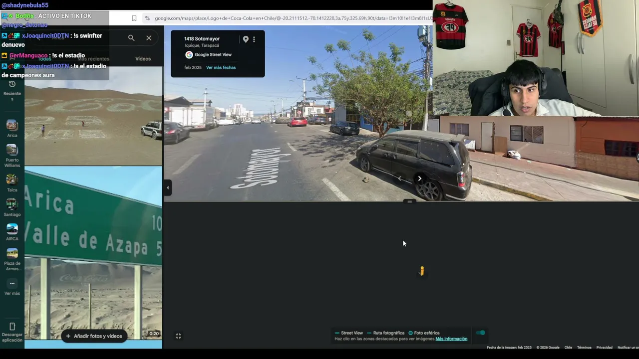Image resolution: width=639 pixels, height=359 pixels.
Task: Click the split-view drag handle between panes
Action: tap(410, 201)
